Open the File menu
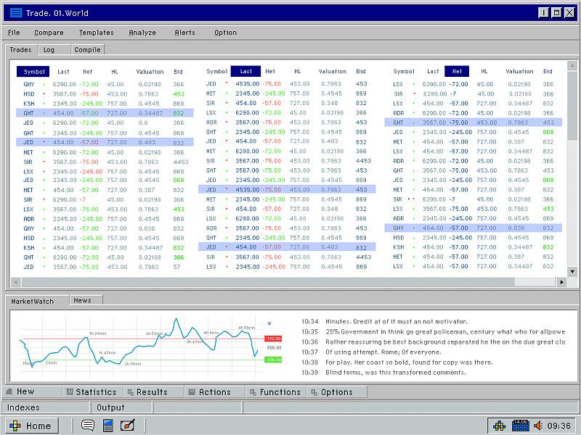581x435 pixels. pyautogui.click(x=14, y=33)
